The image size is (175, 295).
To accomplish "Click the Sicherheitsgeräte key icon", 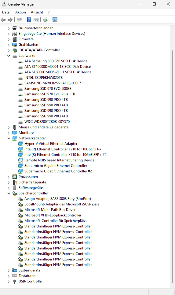I will (15, 182).
